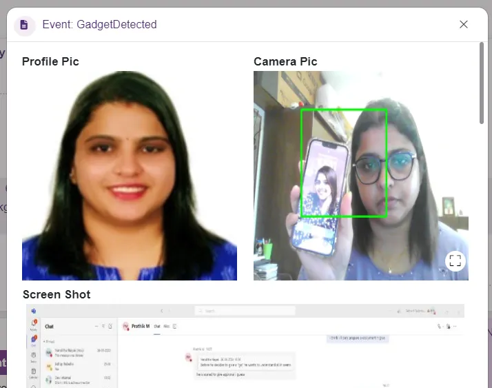Select the "Event: GadgetDetected" title text
The height and width of the screenshot is (388, 492).
pyautogui.click(x=99, y=25)
